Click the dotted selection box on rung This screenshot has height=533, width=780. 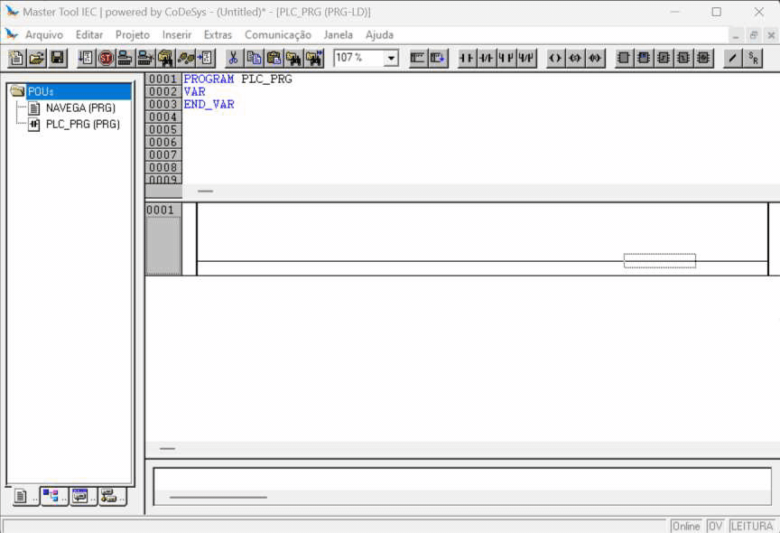[x=660, y=261]
